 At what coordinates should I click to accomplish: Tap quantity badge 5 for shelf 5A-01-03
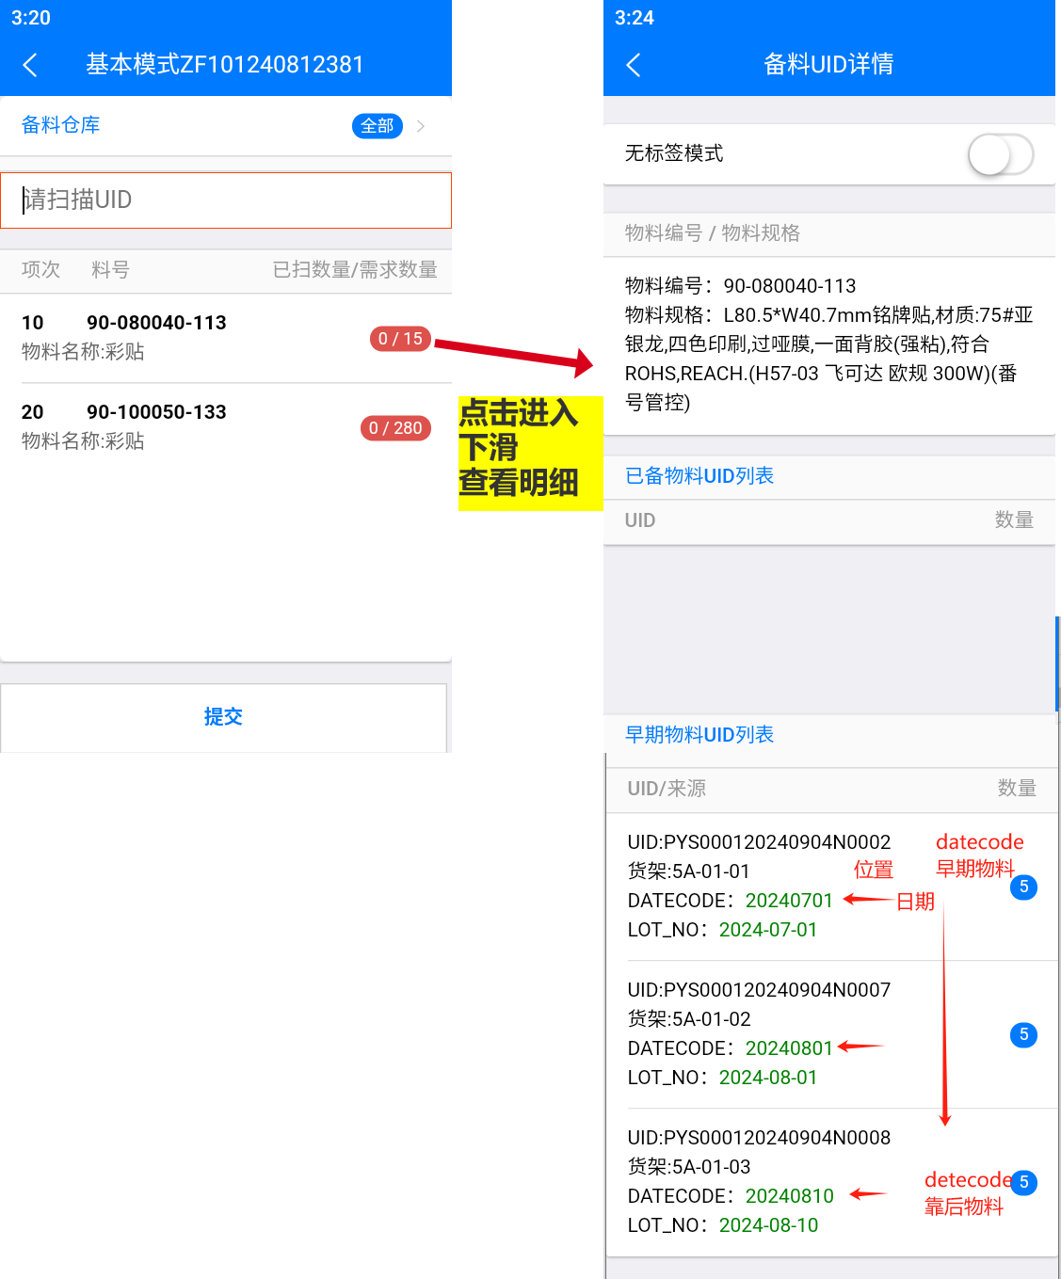pos(1023,1182)
